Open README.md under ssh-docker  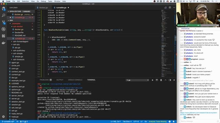click(20, 36)
